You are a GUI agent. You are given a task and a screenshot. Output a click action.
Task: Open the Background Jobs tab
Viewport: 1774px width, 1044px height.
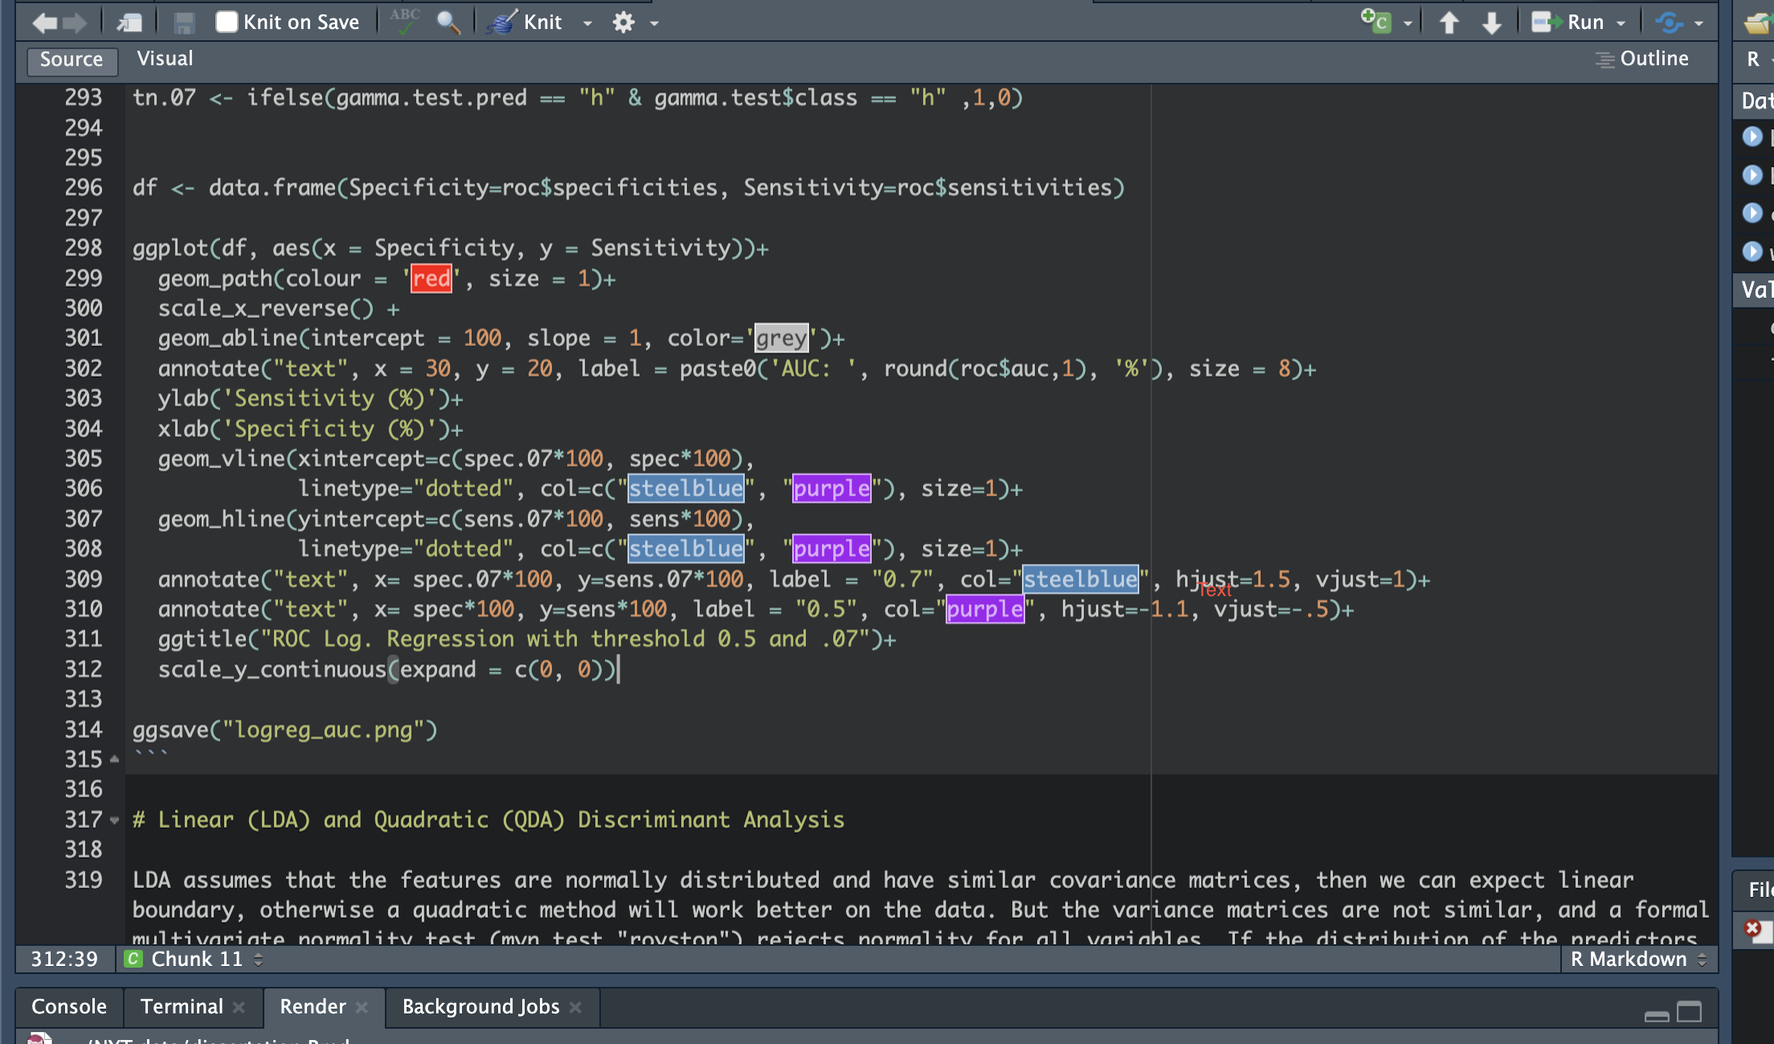pos(480,1006)
